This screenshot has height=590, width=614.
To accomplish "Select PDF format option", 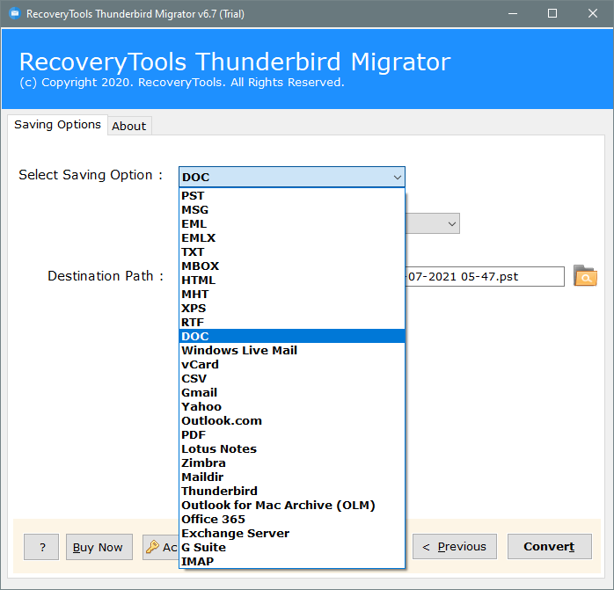I will point(292,435).
